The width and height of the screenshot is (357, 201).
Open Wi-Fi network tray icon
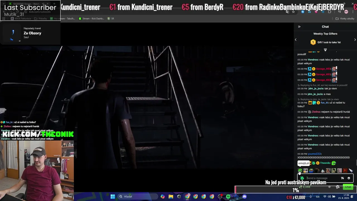[325, 197]
